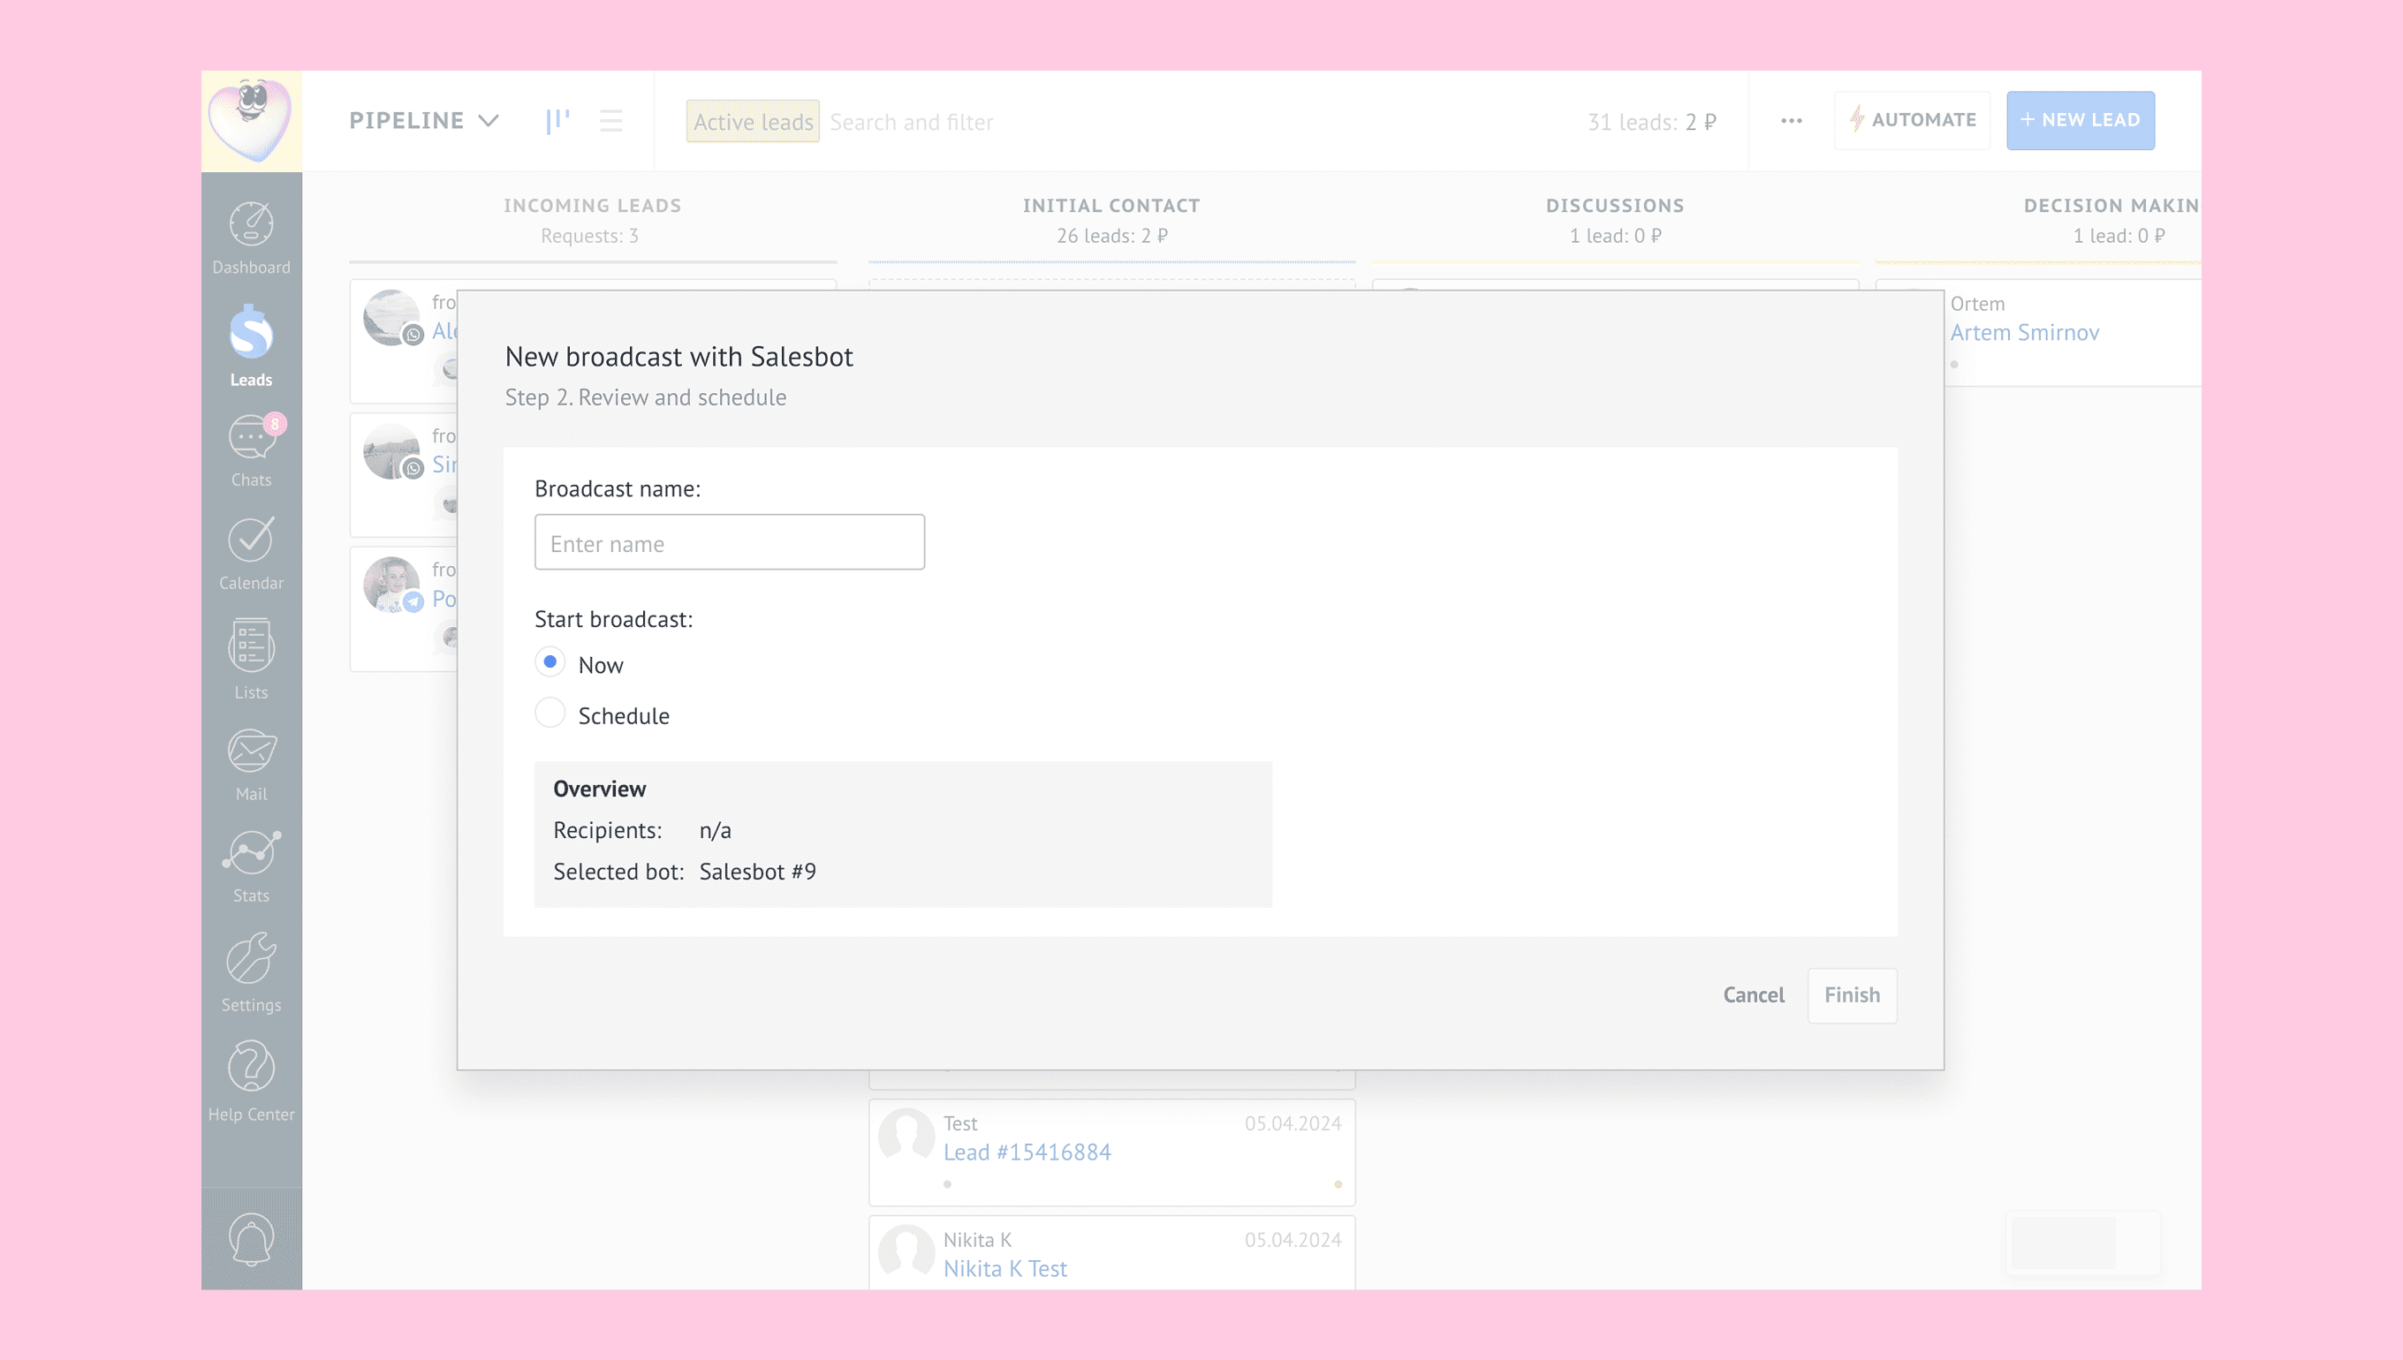Open Help Center

(250, 1081)
